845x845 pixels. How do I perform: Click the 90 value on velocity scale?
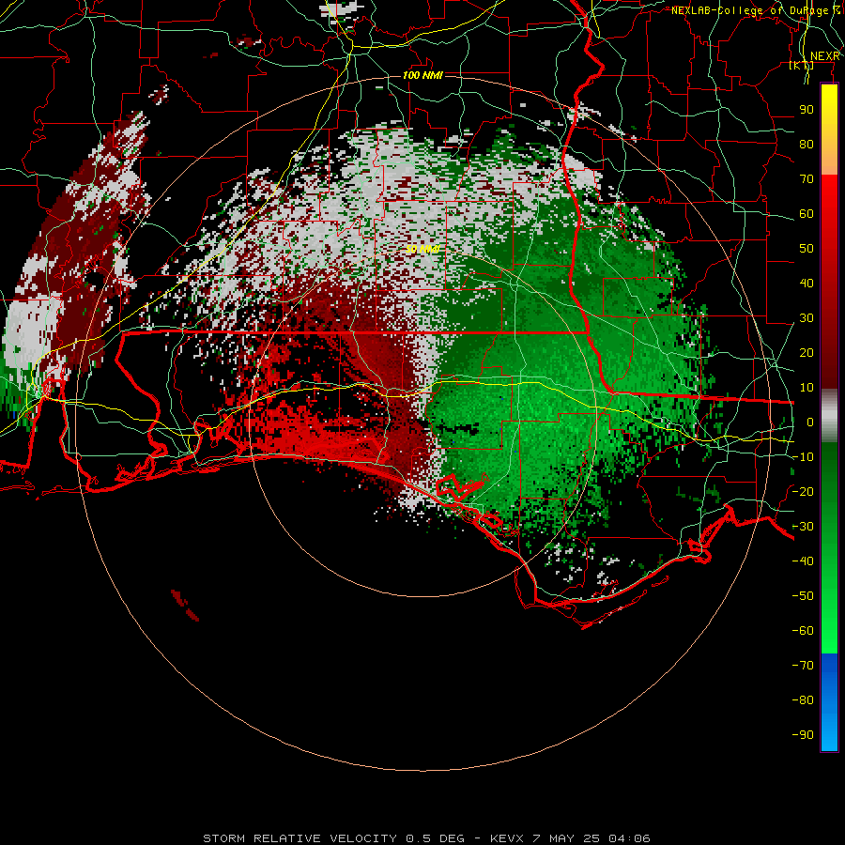807,110
